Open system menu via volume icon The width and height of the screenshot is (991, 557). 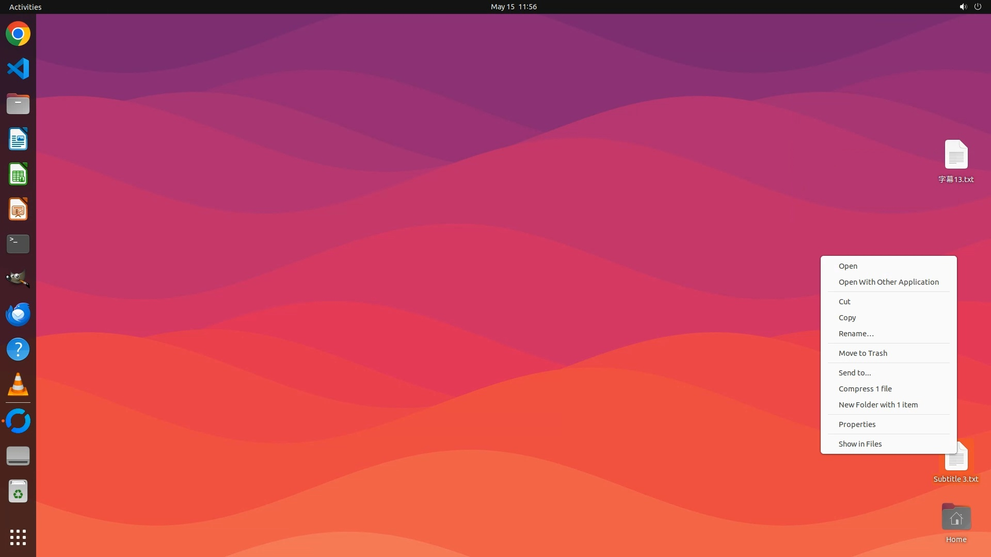[963, 7]
